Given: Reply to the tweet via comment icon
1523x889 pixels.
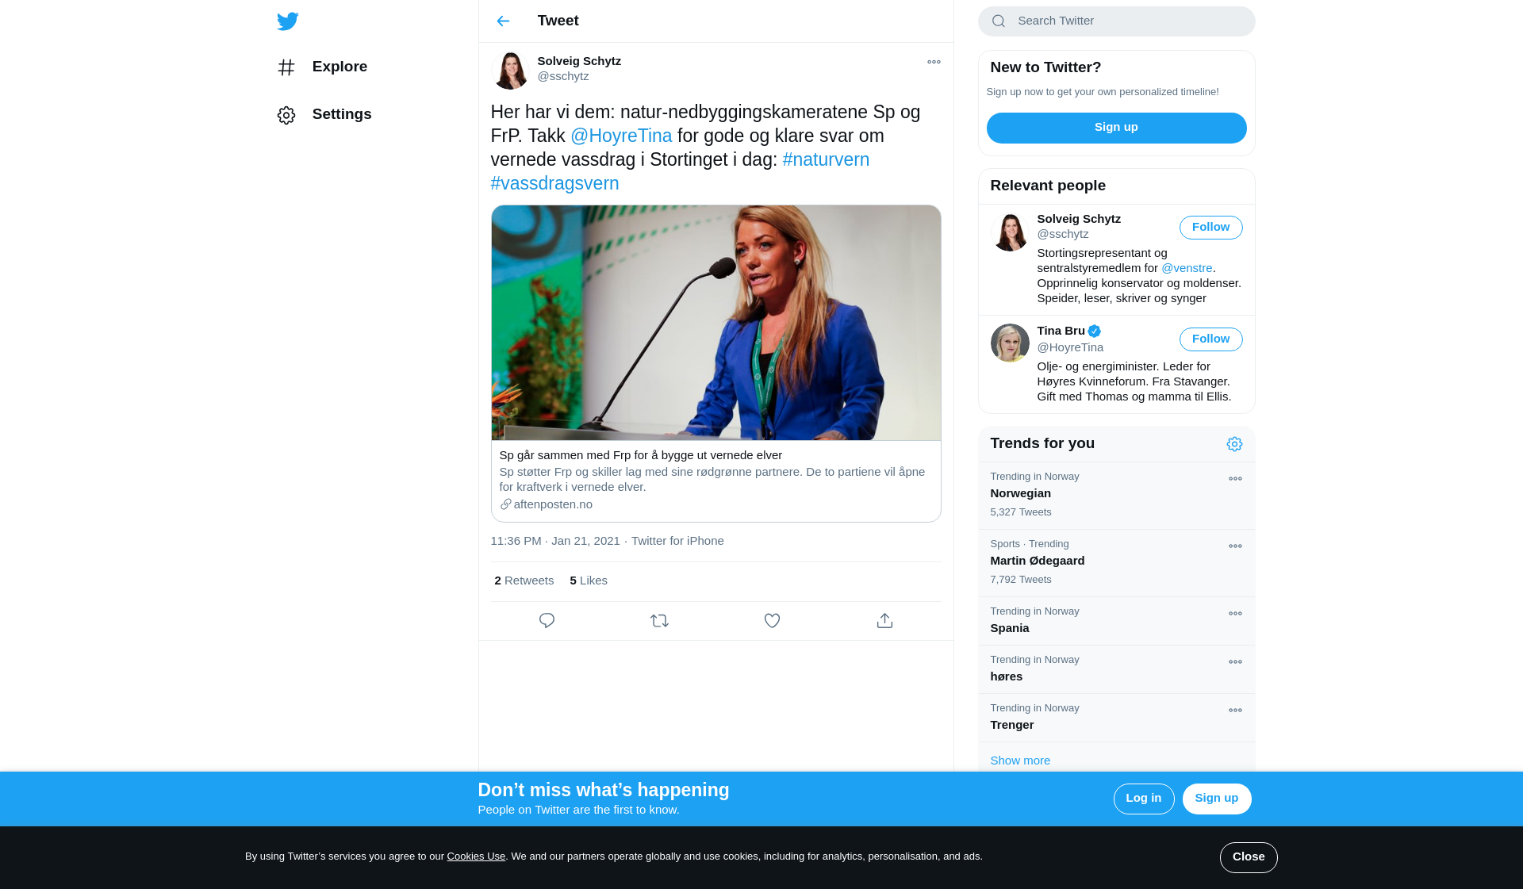Looking at the screenshot, I should tap(547, 621).
